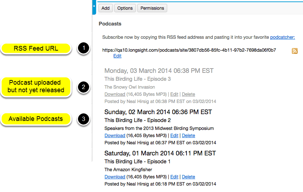Delete the Episode 1 podcast entry
Viewport: 303px width, 192px height.
[188, 177]
